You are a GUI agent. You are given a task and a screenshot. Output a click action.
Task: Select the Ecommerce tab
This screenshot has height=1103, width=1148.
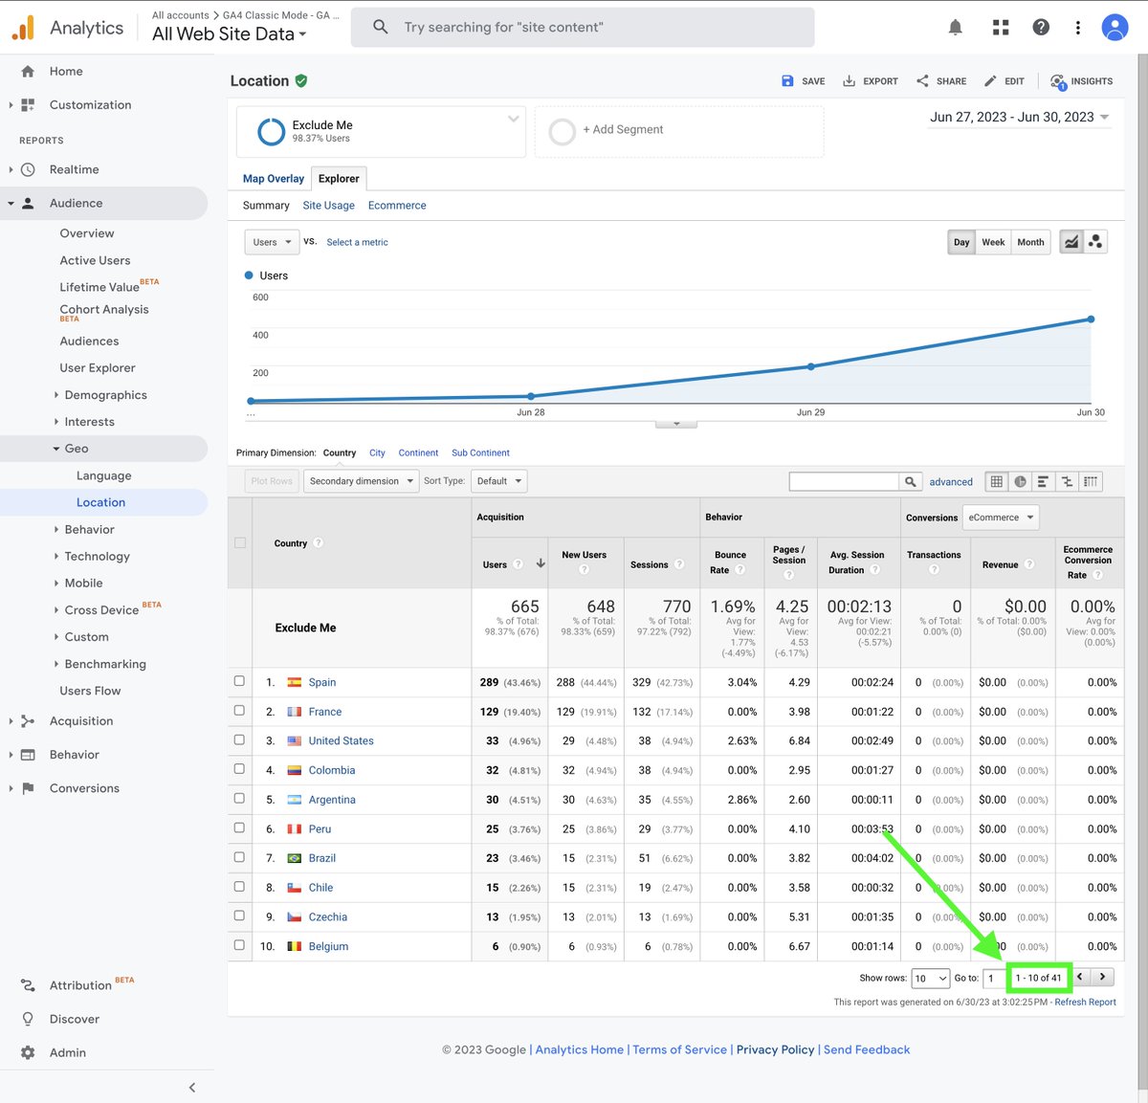point(397,206)
